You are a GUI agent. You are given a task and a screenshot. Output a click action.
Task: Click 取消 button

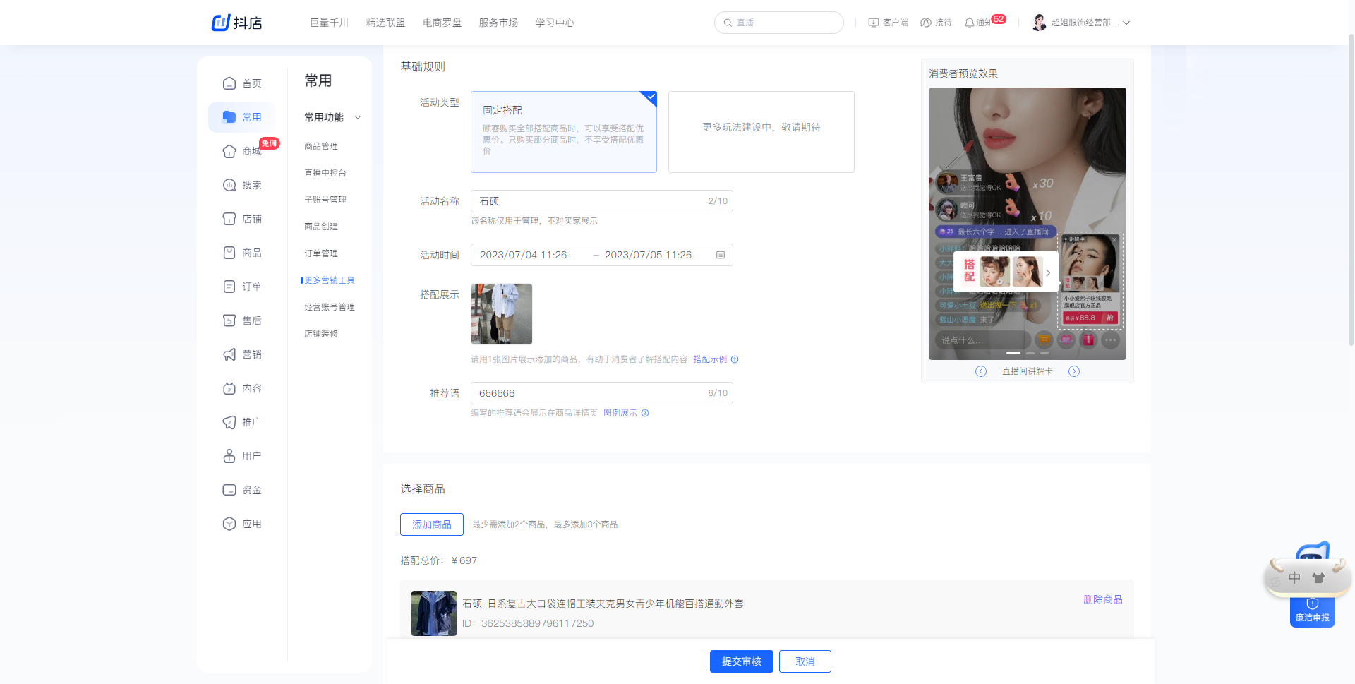pyautogui.click(x=805, y=661)
